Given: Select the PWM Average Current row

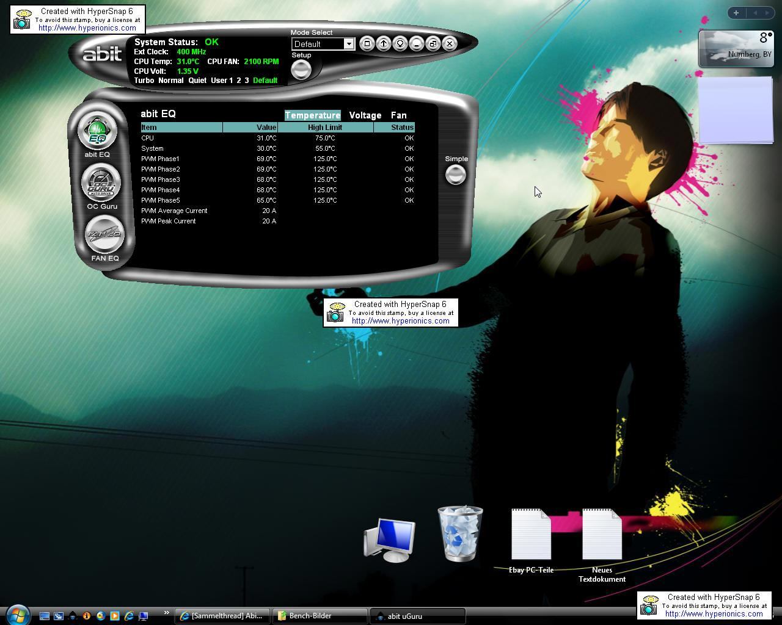Looking at the screenshot, I should coord(277,211).
